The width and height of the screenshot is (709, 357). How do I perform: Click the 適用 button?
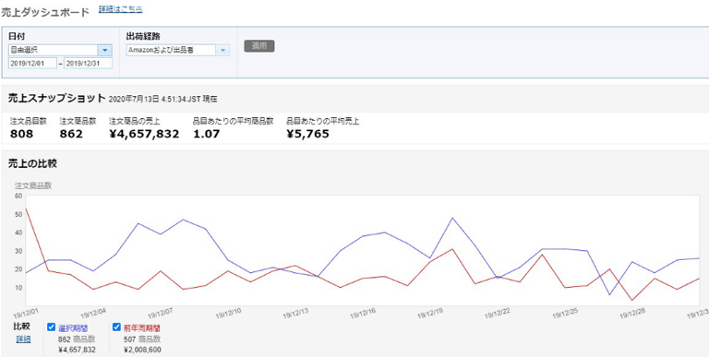point(259,46)
